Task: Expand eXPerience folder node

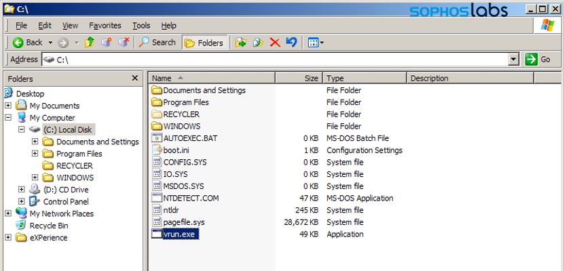Action: pos(8,237)
